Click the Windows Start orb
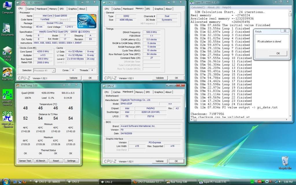296x185 pixels. pos(6,182)
